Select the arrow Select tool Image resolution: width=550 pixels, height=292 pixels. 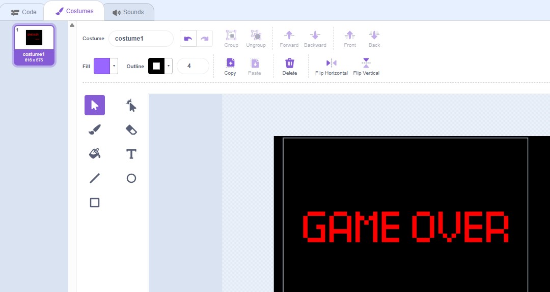pyautogui.click(x=95, y=105)
